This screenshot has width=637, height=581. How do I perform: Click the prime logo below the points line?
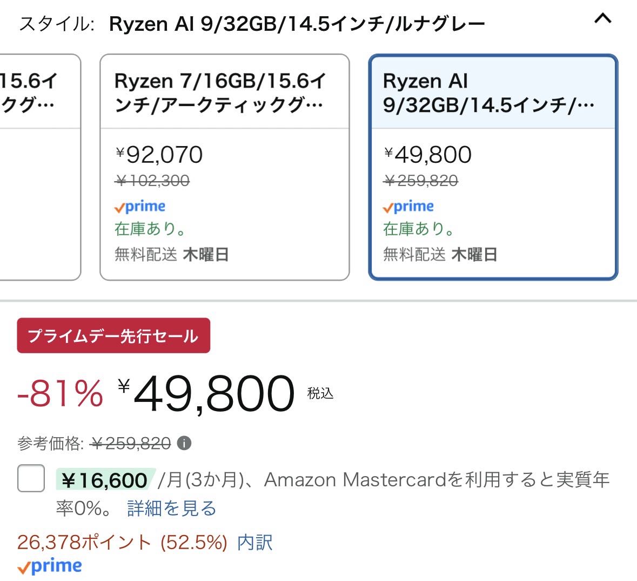click(50, 567)
